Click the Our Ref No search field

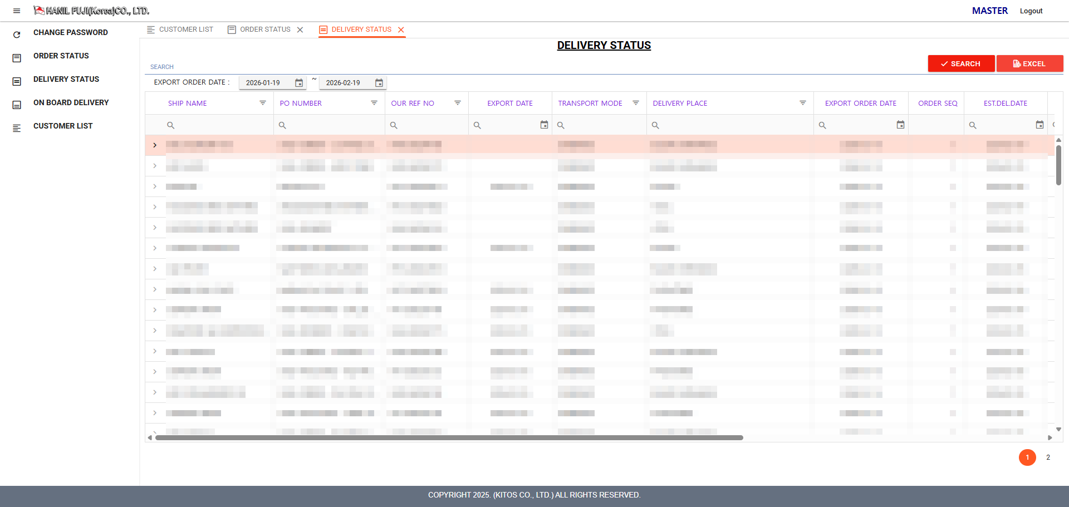click(430, 125)
